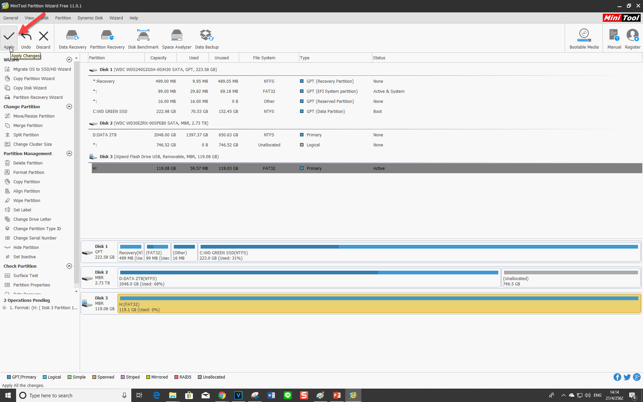Select Change Serial Number
This screenshot has height=402, width=643.
click(x=35, y=238)
